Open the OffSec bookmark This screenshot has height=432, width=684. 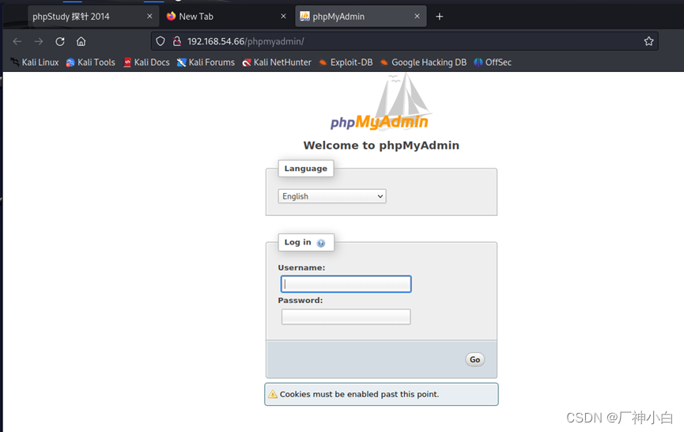click(493, 63)
